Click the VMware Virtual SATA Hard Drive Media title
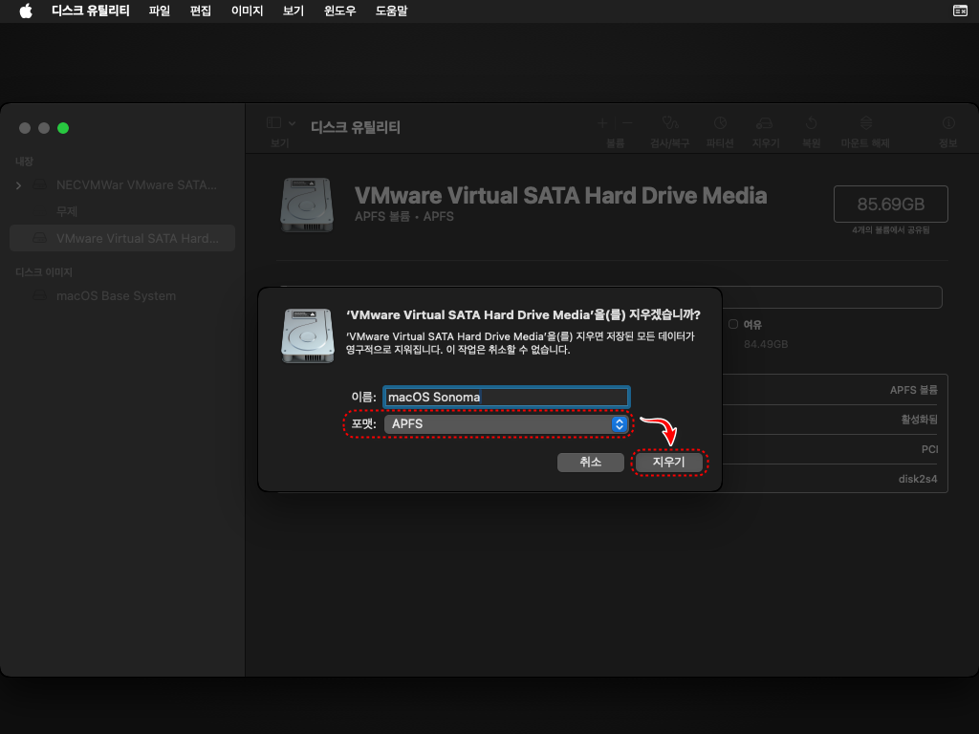This screenshot has height=734, width=979. click(560, 195)
